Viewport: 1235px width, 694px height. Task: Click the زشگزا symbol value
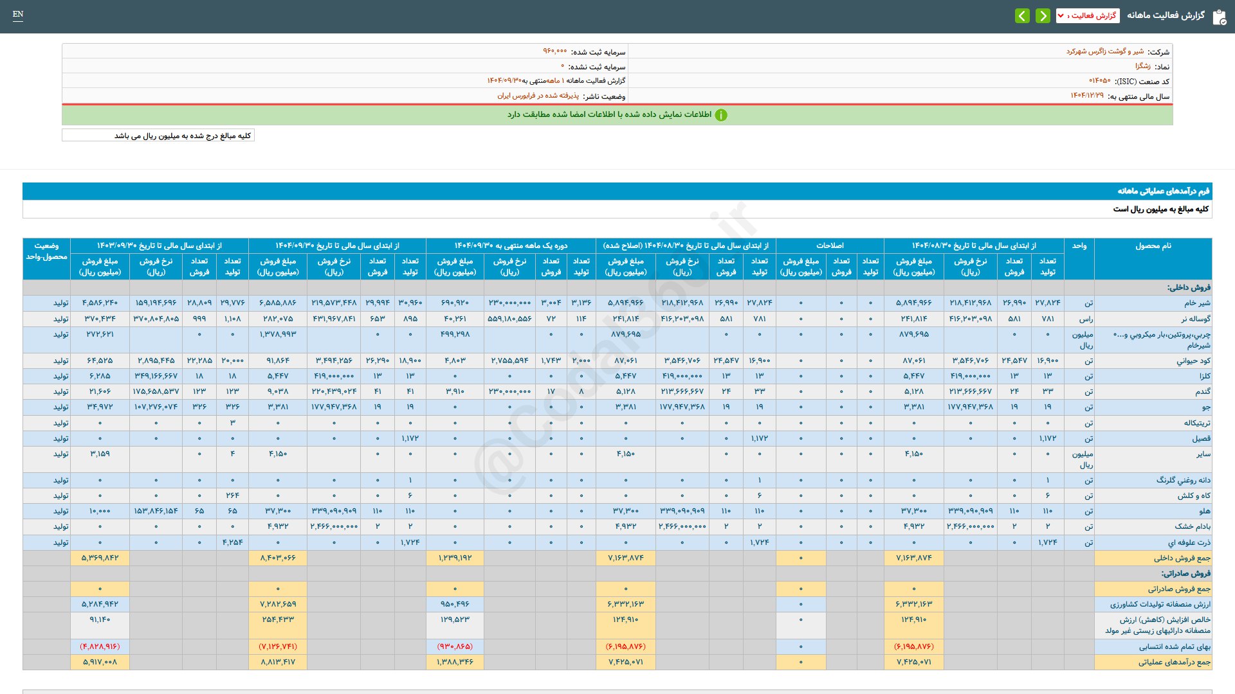pyautogui.click(x=1142, y=66)
